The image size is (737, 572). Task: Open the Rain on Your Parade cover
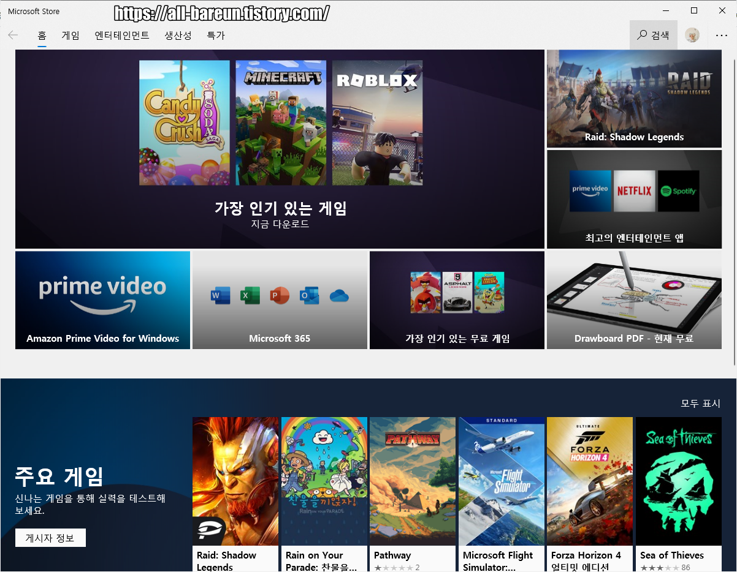tap(324, 481)
